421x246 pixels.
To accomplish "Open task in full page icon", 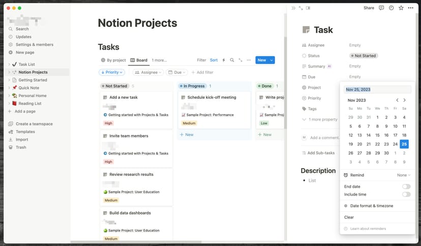I will tap(300, 8).
